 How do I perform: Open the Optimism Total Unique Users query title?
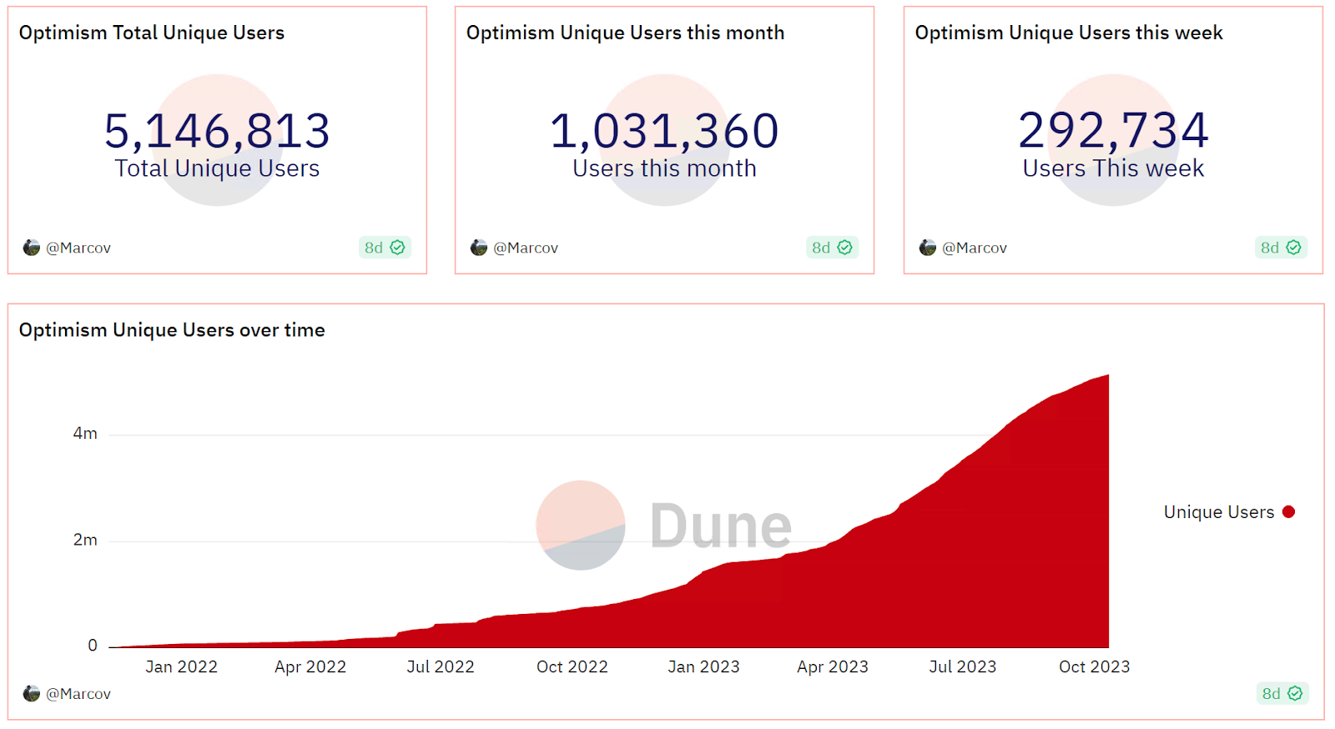(152, 33)
